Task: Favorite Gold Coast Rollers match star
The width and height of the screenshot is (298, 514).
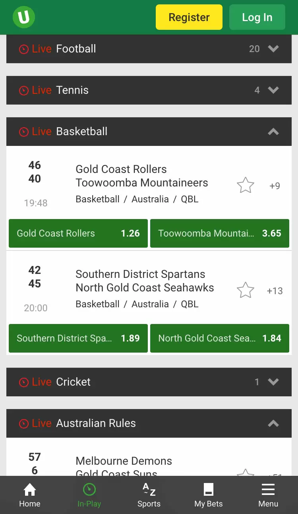Action: coord(246,185)
